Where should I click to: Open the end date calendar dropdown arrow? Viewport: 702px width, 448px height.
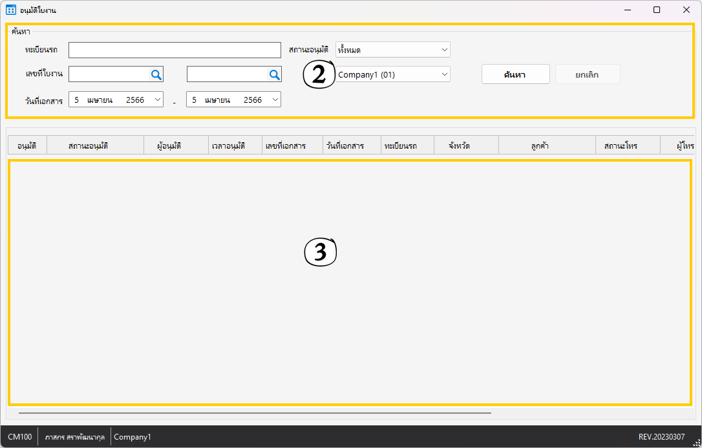(275, 100)
